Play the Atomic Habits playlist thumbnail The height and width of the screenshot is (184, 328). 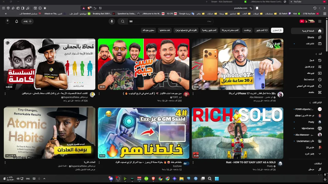[x=49, y=133]
